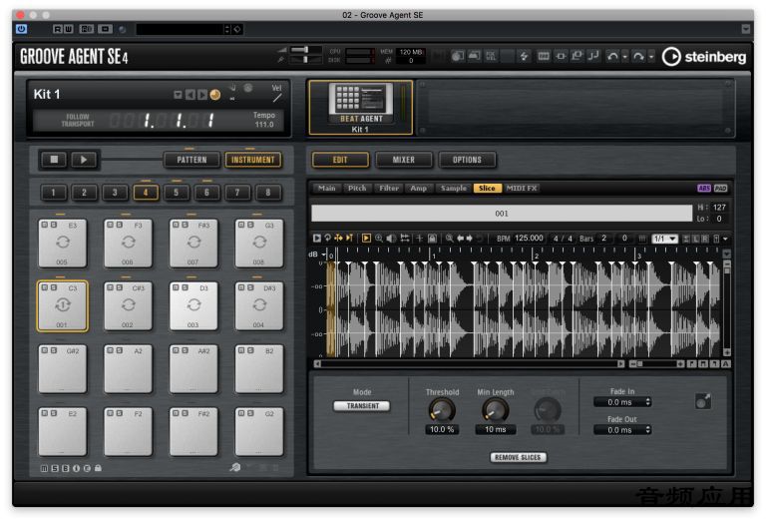Open the dB scale dropdown
Viewport: 766px width, 522px height.
click(323, 255)
